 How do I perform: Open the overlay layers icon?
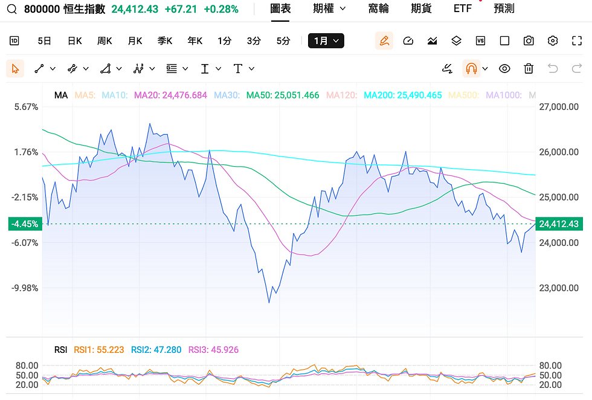tap(457, 41)
